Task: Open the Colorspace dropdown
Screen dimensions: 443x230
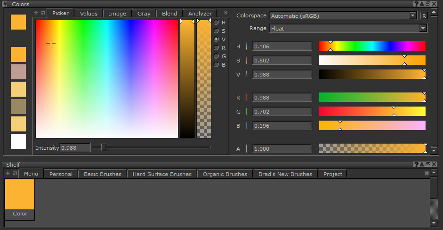Action: click(x=343, y=15)
